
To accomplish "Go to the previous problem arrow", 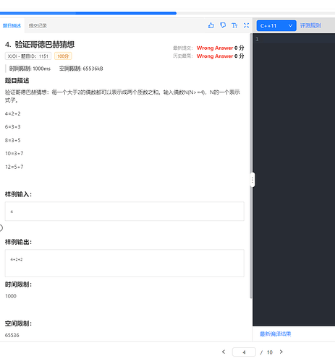I will pos(224,352).
